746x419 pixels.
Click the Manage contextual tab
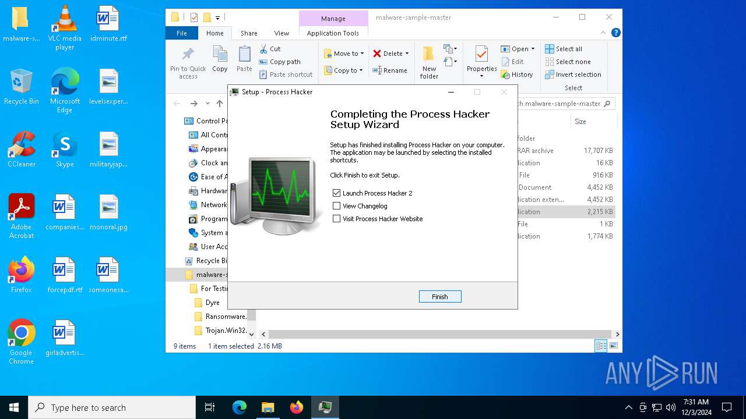coord(333,19)
